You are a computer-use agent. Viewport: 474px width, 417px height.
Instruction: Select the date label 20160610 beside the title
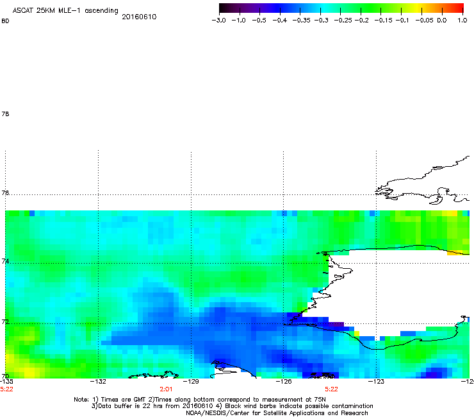click(139, 17)
